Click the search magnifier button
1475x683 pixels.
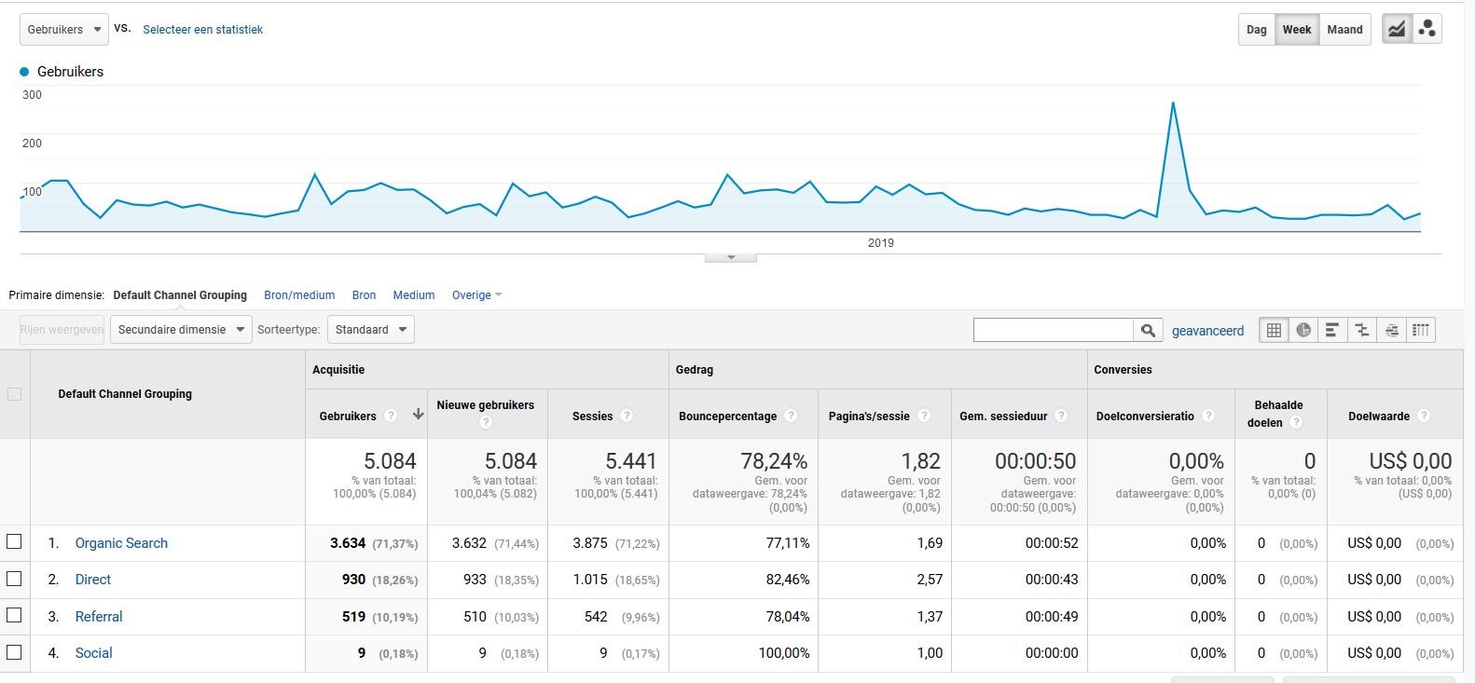(1148, 330)
